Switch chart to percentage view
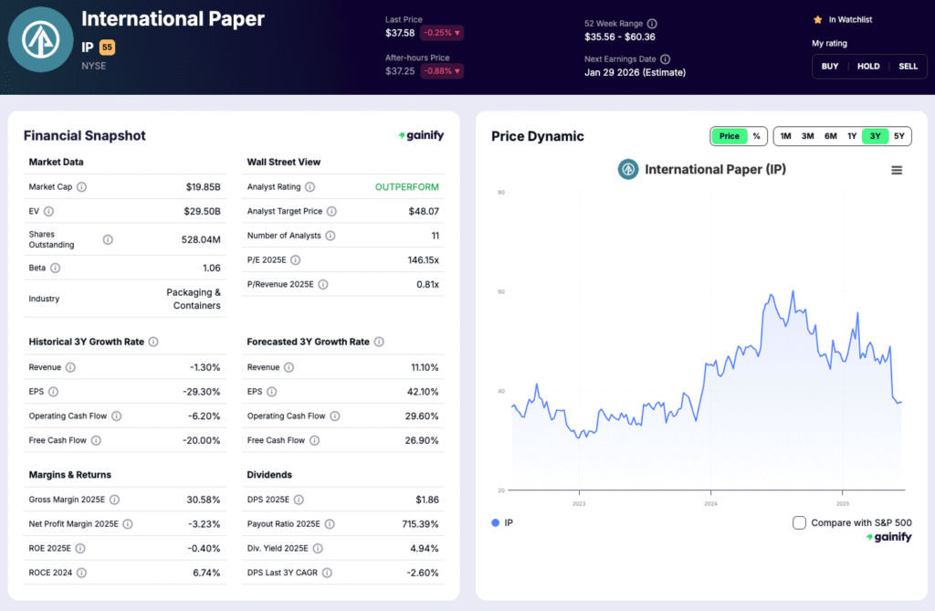Viewport: 935px width, 611px height. (755, 134)
